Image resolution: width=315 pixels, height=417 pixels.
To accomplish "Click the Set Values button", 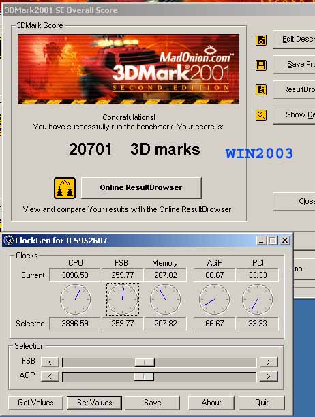I will point(95,403).
